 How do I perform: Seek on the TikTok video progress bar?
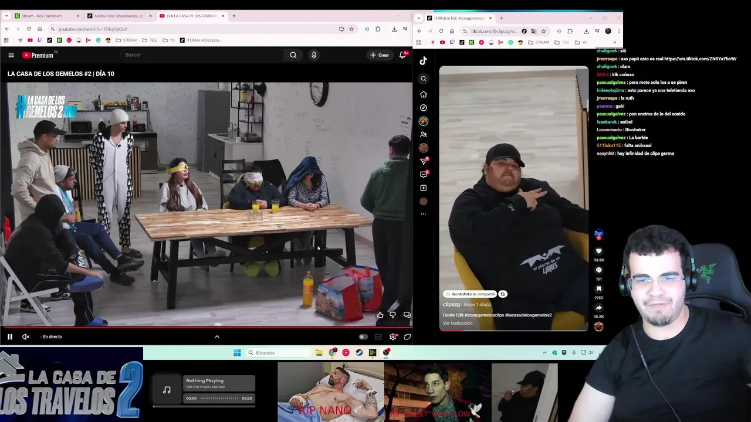[513, 331]
